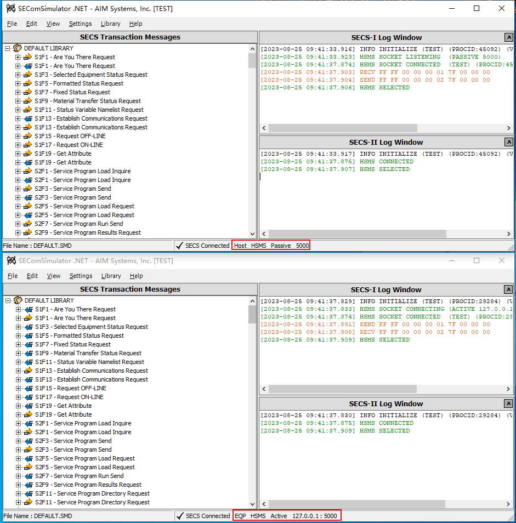Select S1F11 Status Variable Namelist Request in EQP window
This screenshot has width=516, height=523.
click(90, 362)
